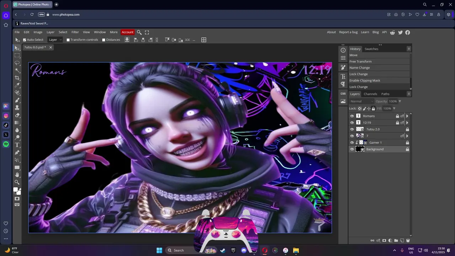Switch to the Channels tab
Image resolution: width=455 pixels, height=256 pixels.
[x=370, y=94]
